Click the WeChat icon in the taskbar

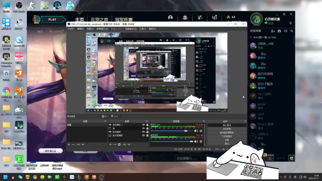pyautogui.click(x=20, y=177)
